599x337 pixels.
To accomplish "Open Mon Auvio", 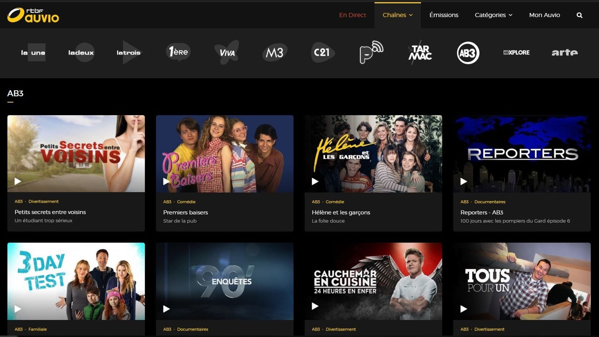I will [545, 15].
